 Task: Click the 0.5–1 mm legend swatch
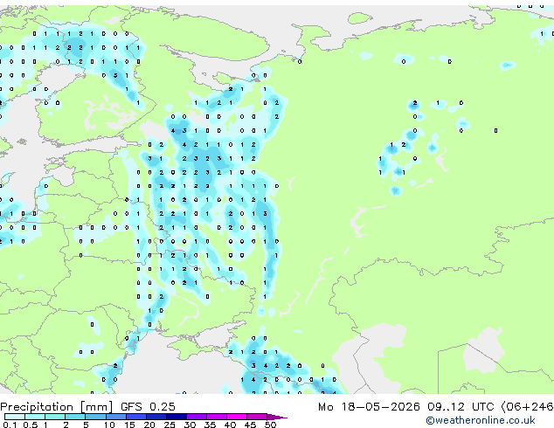35,417
